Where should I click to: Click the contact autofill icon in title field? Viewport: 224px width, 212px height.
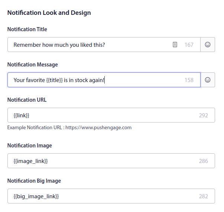(x=175, y=45)
